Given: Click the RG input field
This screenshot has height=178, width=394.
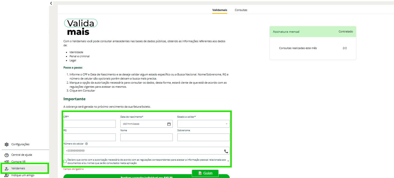Looking at the screenshot, I should [x=90, y=137].
